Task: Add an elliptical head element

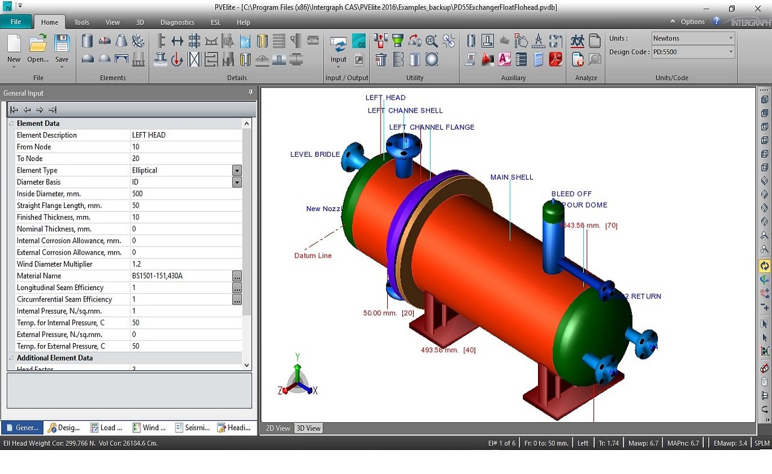Action: point(88,58)
